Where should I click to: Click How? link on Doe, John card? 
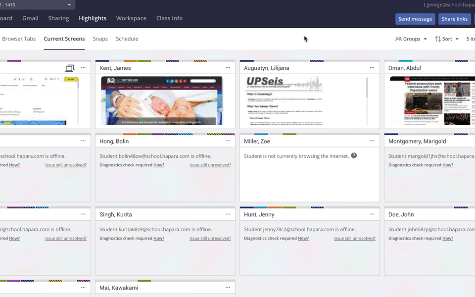(x=448, y=238)
